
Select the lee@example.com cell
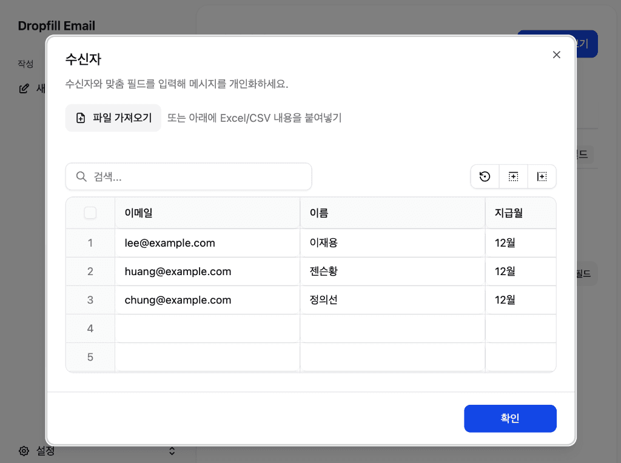click(x=207, y=243)
